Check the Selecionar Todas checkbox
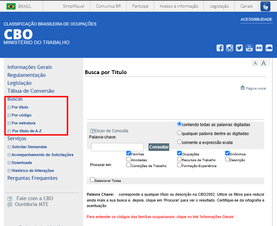The image size is (277, 226). click(92, 180)
